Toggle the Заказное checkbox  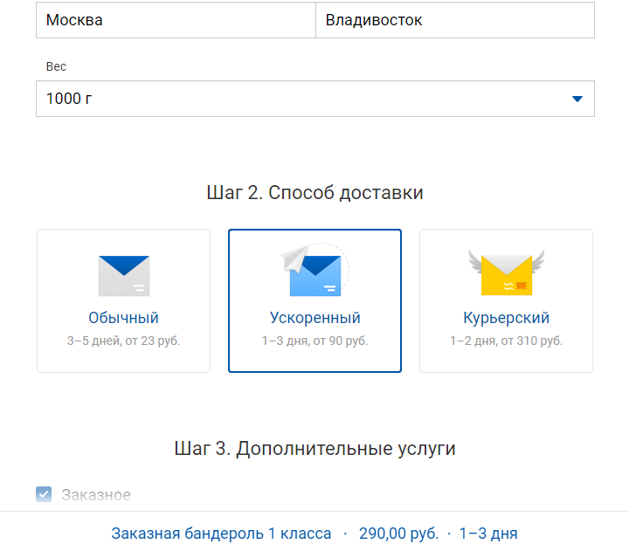click(x=44, y=494)
